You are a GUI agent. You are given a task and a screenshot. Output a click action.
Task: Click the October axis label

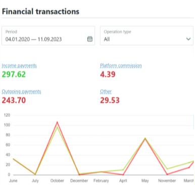click(x=57, y=181)
